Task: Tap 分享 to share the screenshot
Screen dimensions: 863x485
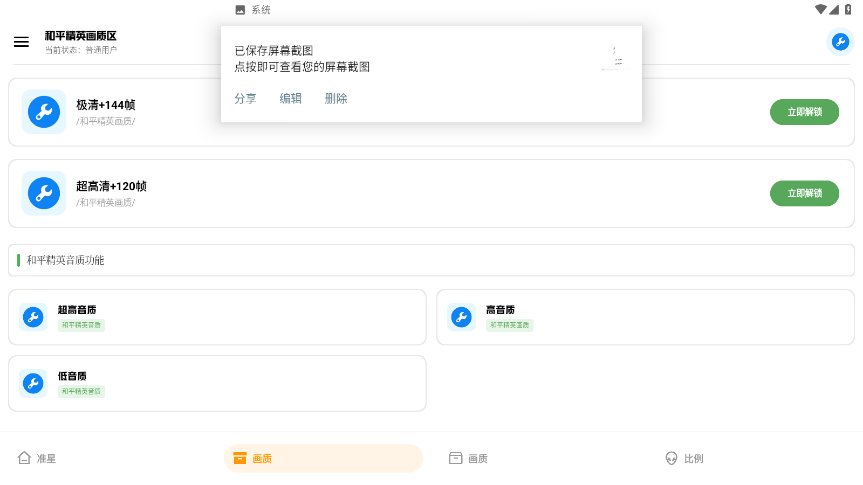Action: 245,98
